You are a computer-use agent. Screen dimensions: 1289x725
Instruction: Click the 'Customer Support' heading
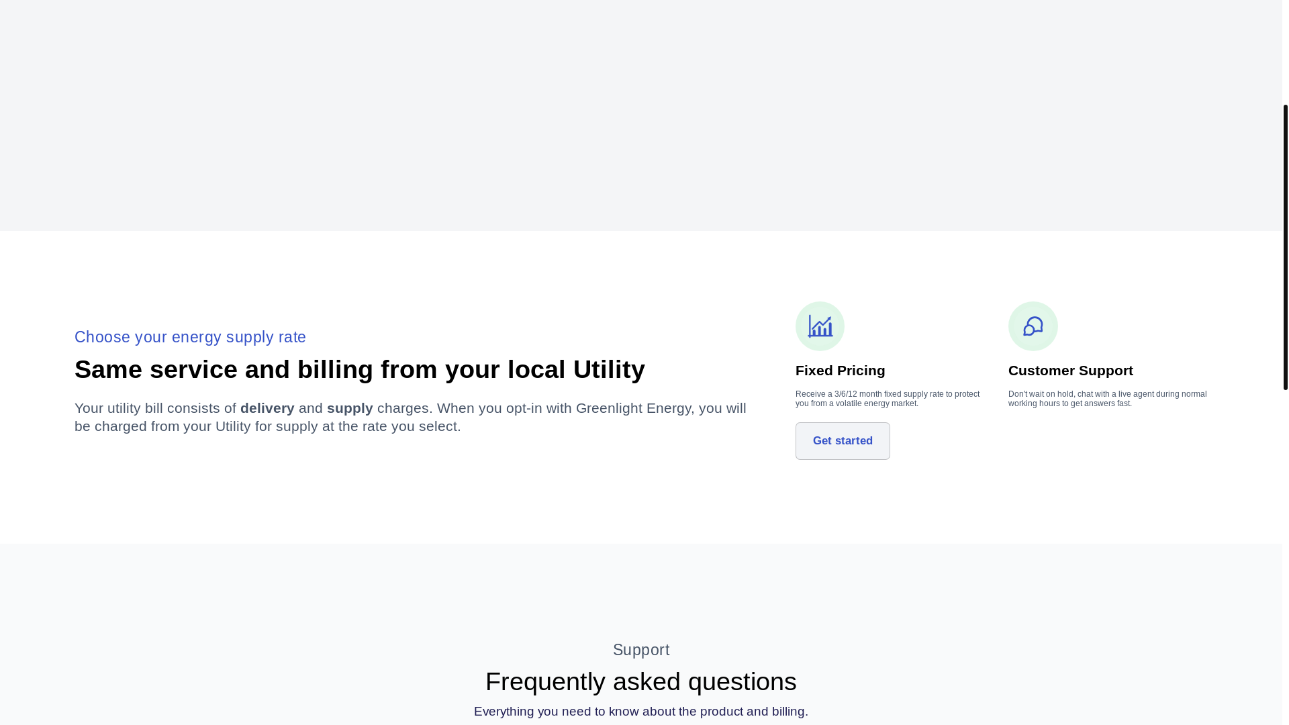(1070, 371)
